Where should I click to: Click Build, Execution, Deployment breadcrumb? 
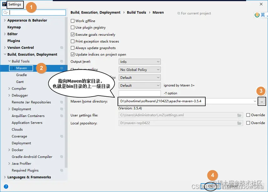tap(95, 13)
